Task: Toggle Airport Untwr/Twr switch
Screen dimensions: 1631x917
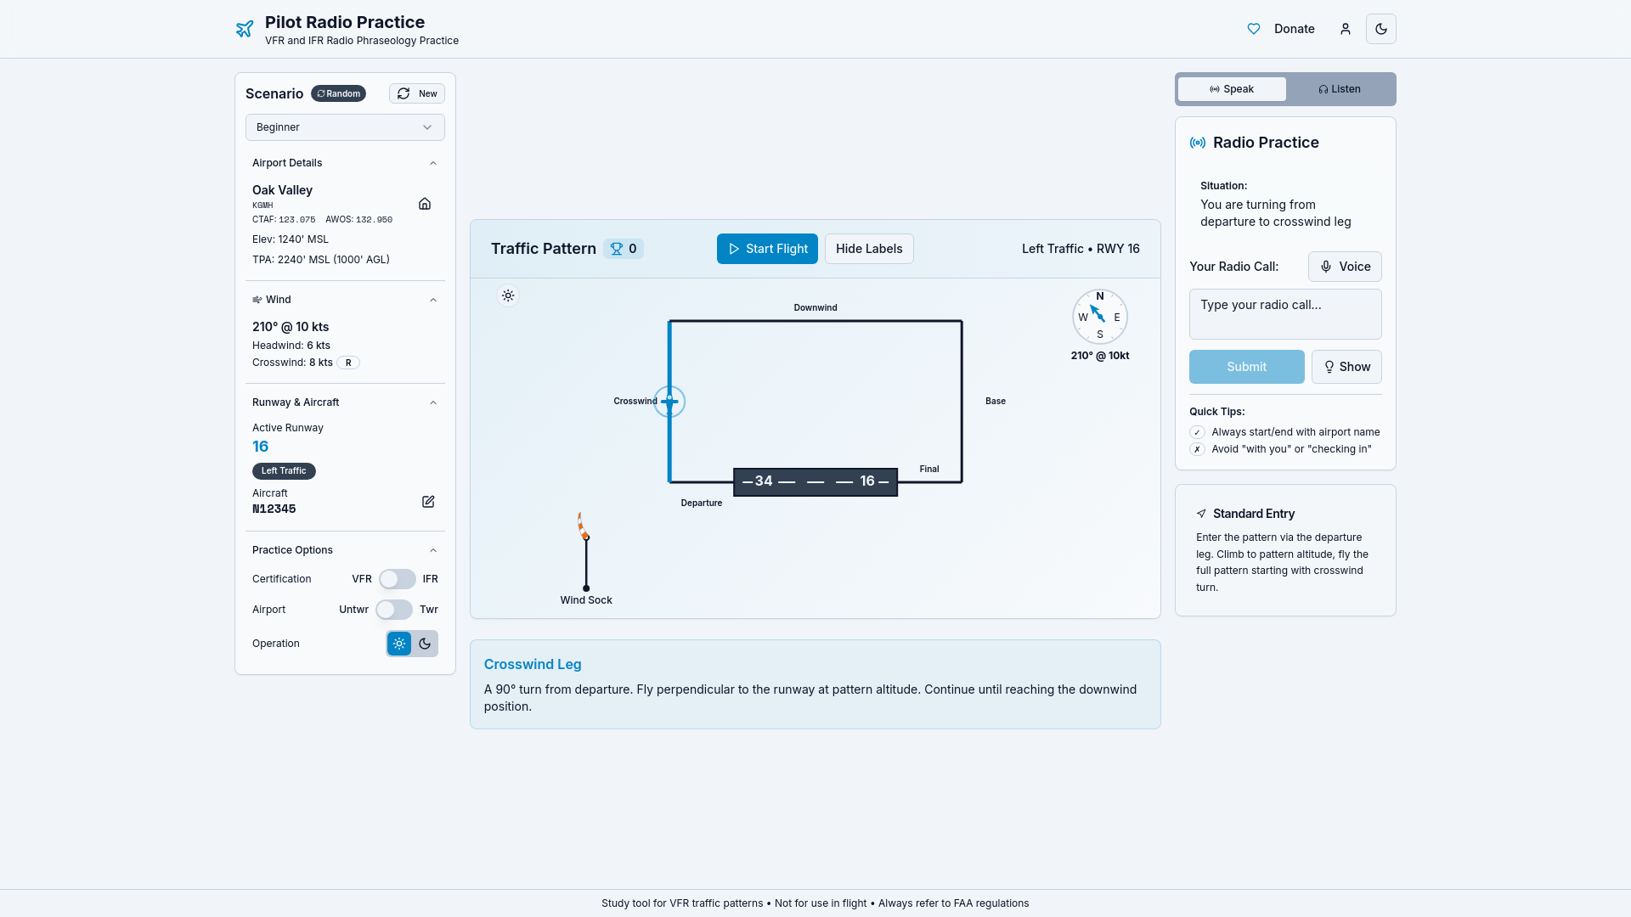Action: point(394,610)
